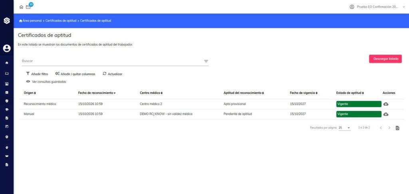
Task: Select Vigente status in Pendiente de aptitud row
Action: coord(359,114)
